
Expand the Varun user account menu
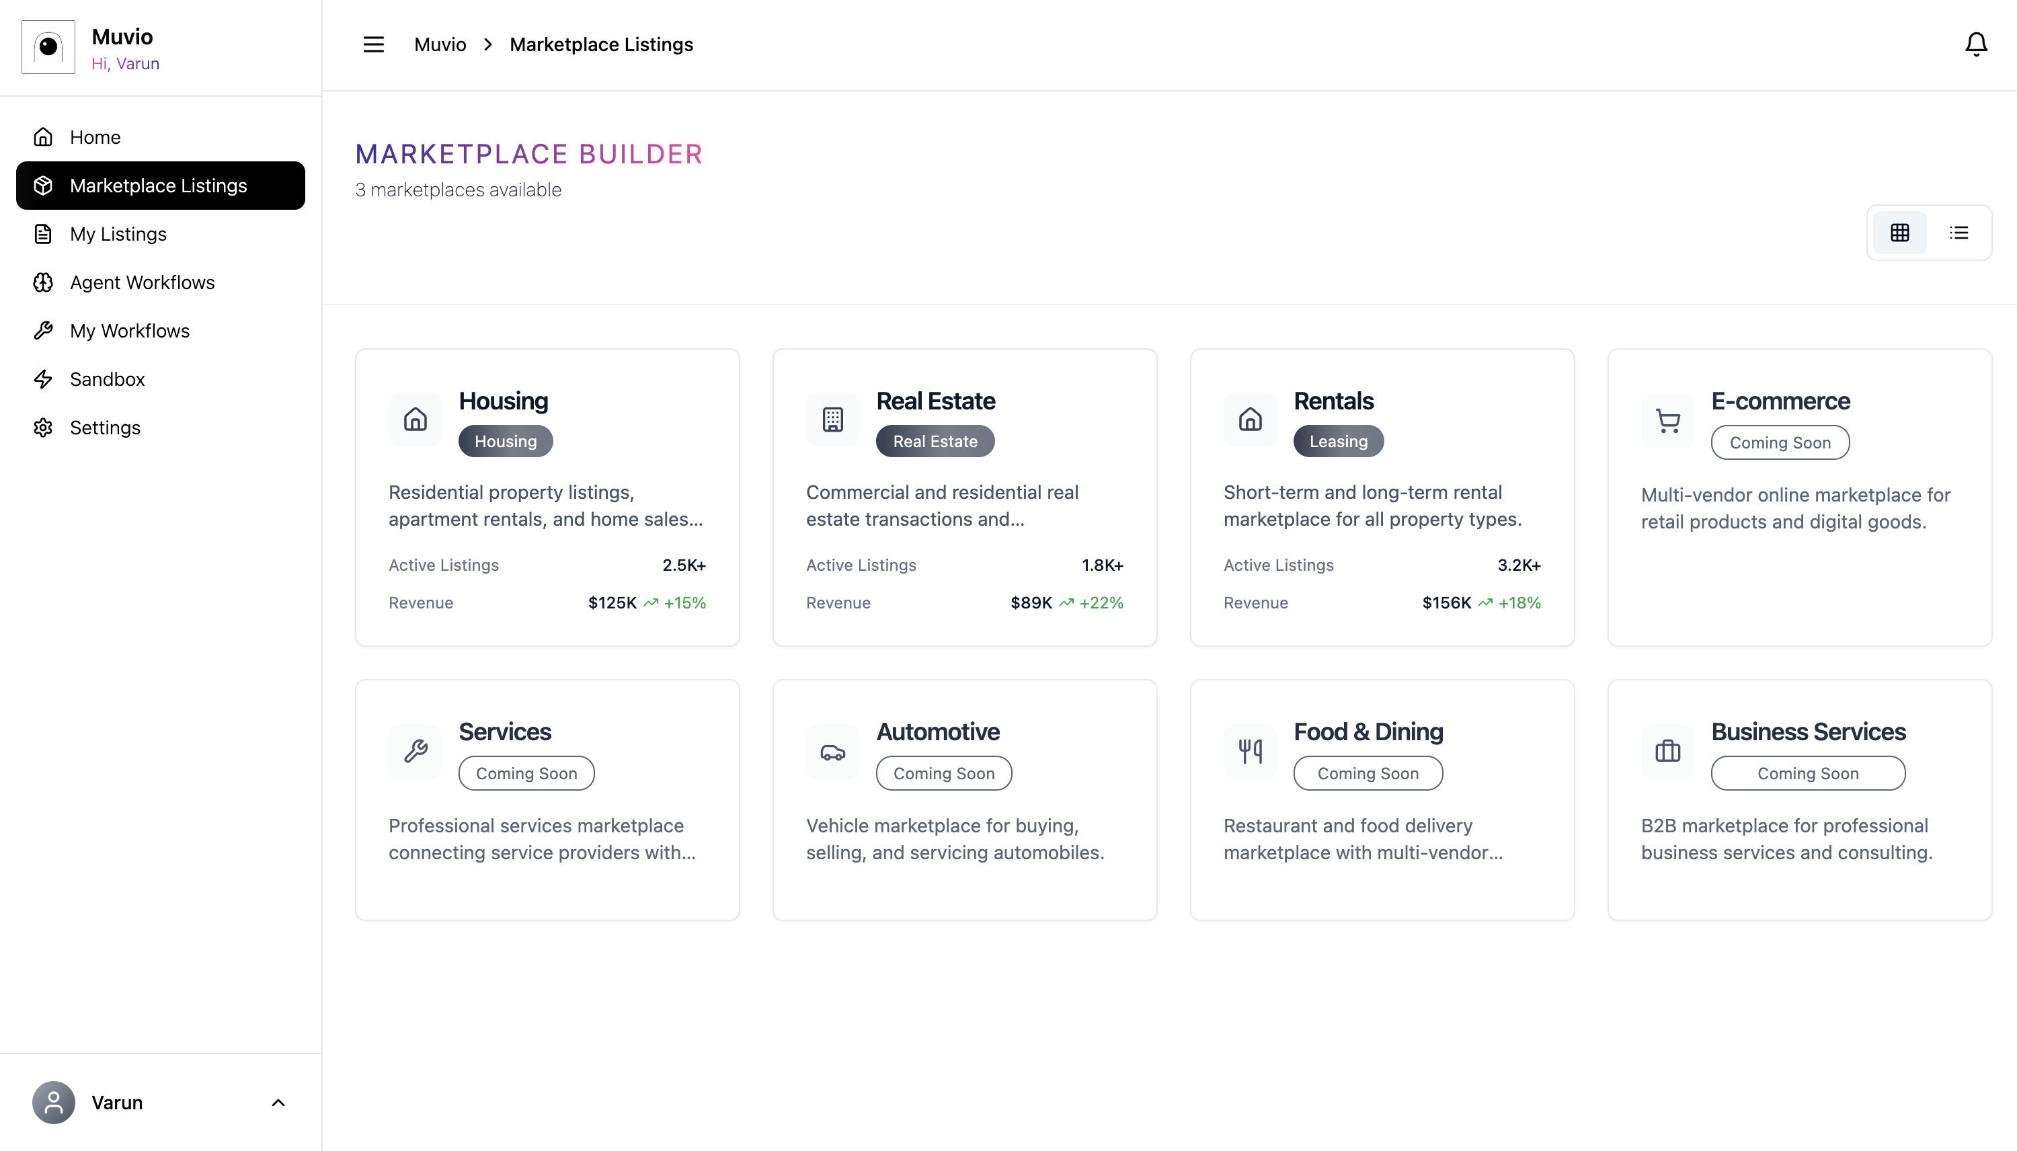(x=278, y=1102)
